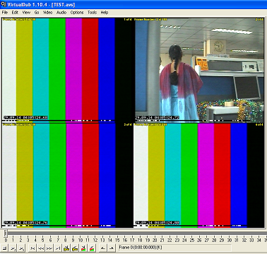Click the timeline position slider handle
267x254 pixels.
6,234
